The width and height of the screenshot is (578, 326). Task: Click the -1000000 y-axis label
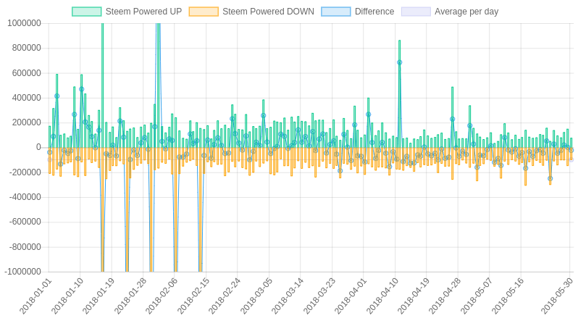[x=22, y=272]
